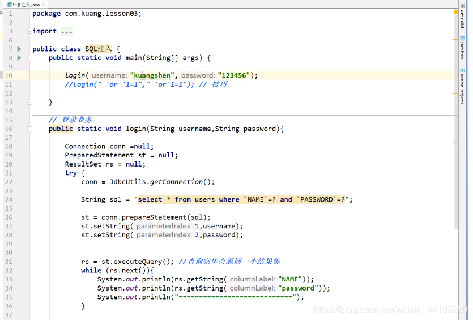Click PreparedStatement st declaration
The width and height of the screenshot is (473, 320).
tap(121, 155)
